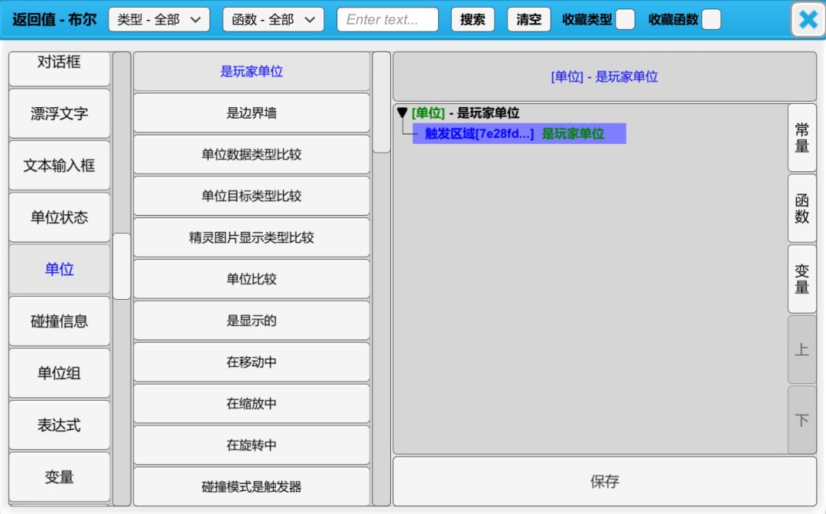826x514 pixels.
Task: Click the search text input field
Action: [388, 20]
